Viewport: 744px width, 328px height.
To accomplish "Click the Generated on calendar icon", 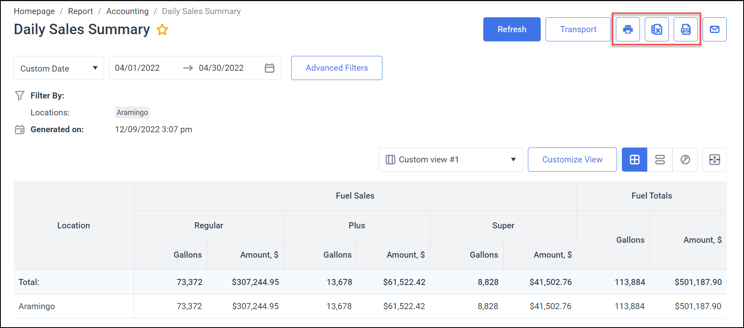I will [20, 129].
